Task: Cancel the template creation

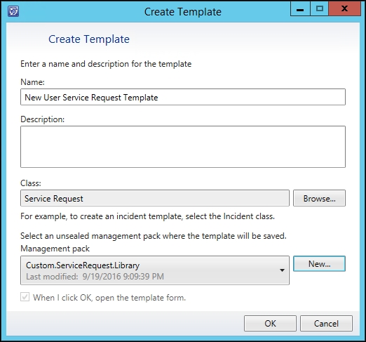Action: pos(326,323)
